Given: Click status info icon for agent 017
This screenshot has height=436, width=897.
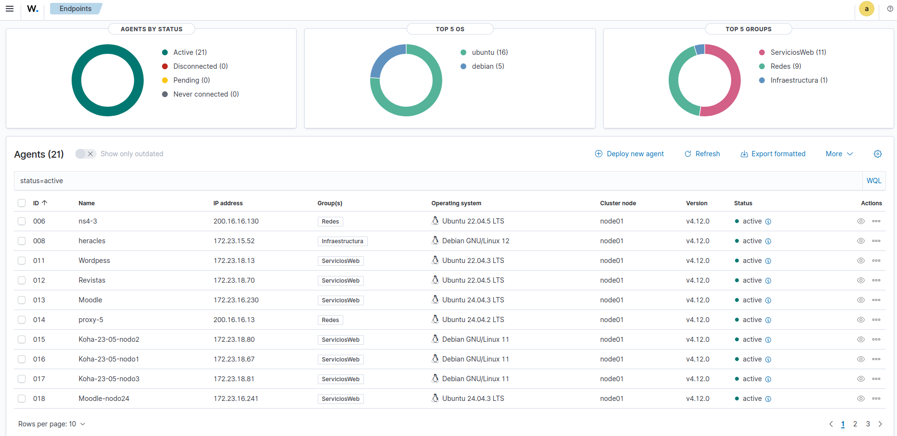Looking at the screenshot, I should click(x=768, y=379).
